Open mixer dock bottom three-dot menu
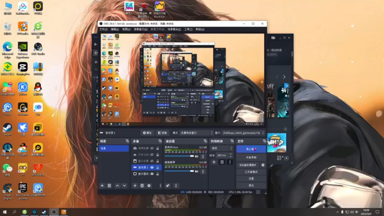 176,186
